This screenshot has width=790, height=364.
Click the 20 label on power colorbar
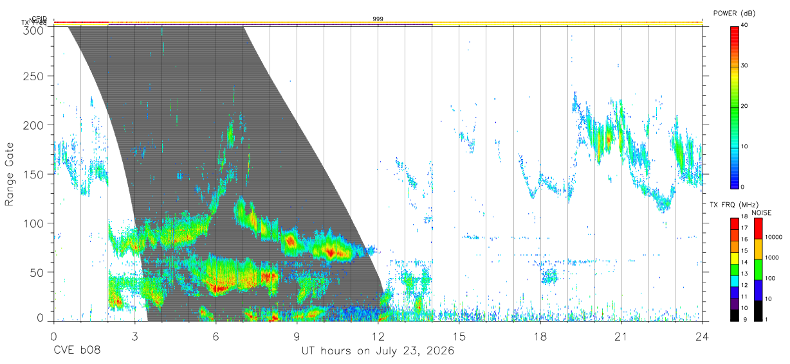[746, 107]
